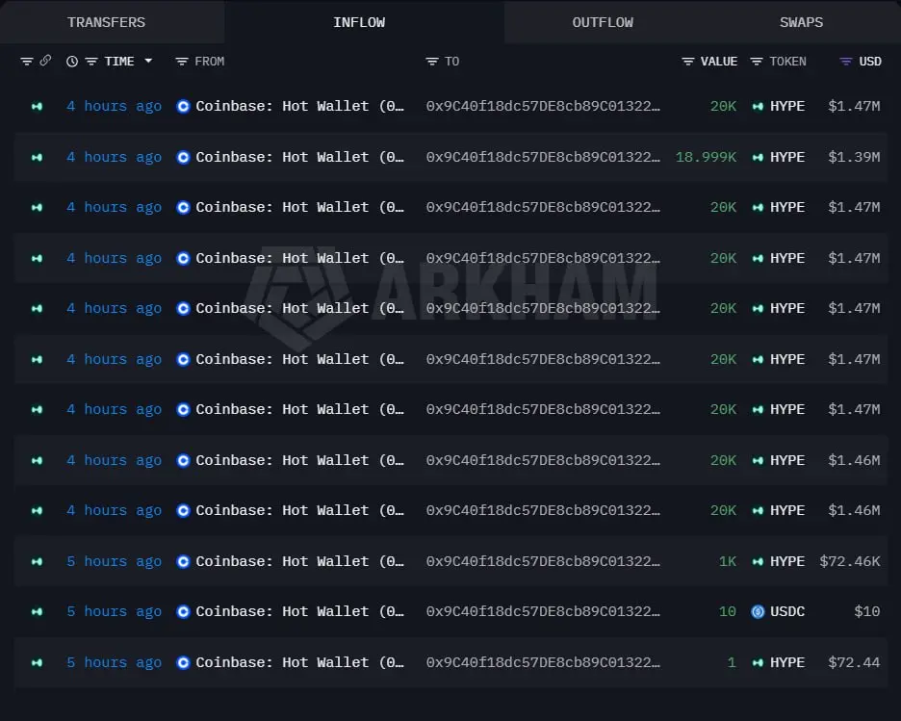The height and width of the screenshot is (721, 901).
Task: Click the 1K value cell
Action: 728,561
